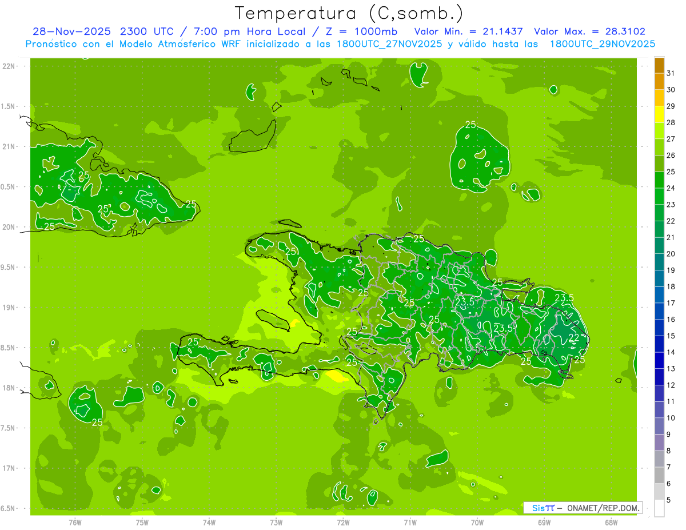Select the date text "28-Nov-2025"
686x530 pixels.
71,31
